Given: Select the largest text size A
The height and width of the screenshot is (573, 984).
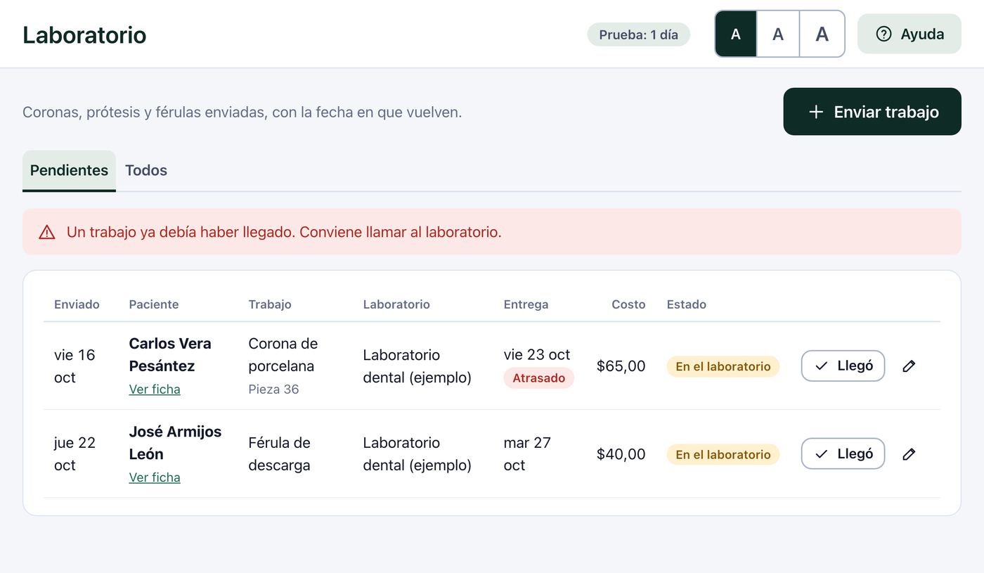Looking at the screenshot, I should [x=822, y=34].
